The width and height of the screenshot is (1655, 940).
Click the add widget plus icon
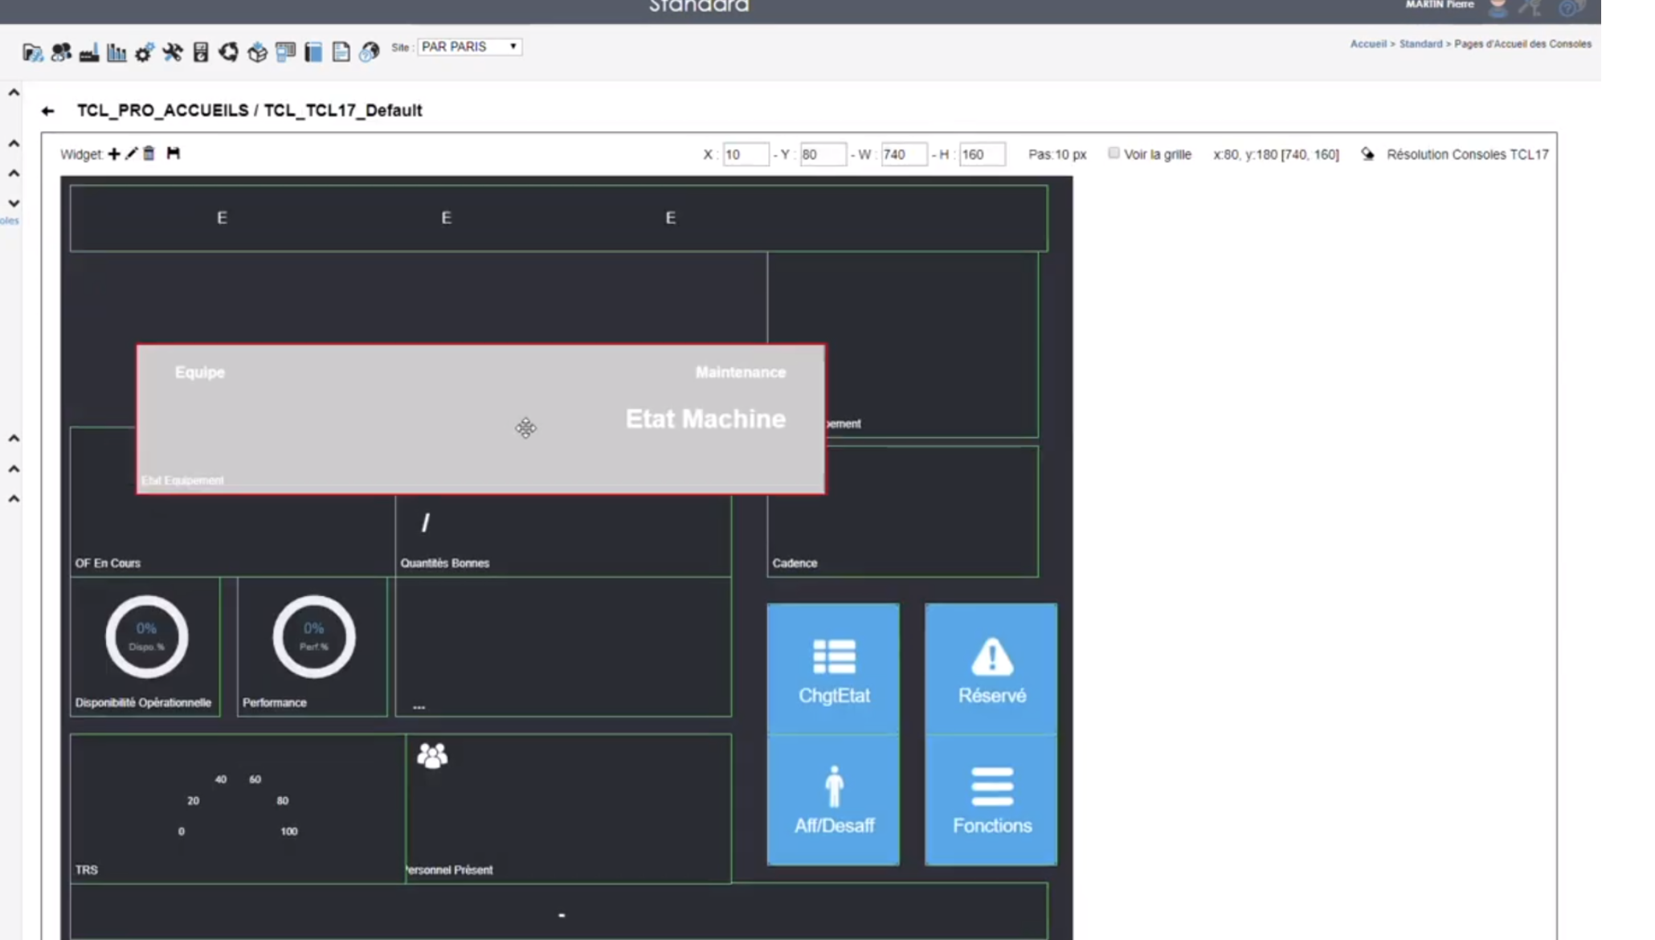114,153
